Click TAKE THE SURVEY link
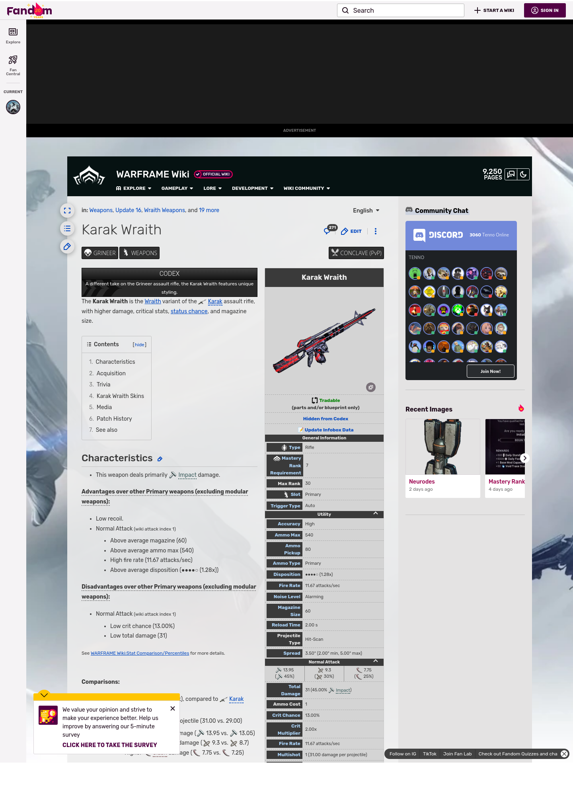This screenshot has width=573, height=796. pyautogui.click(x=110, y=745)
